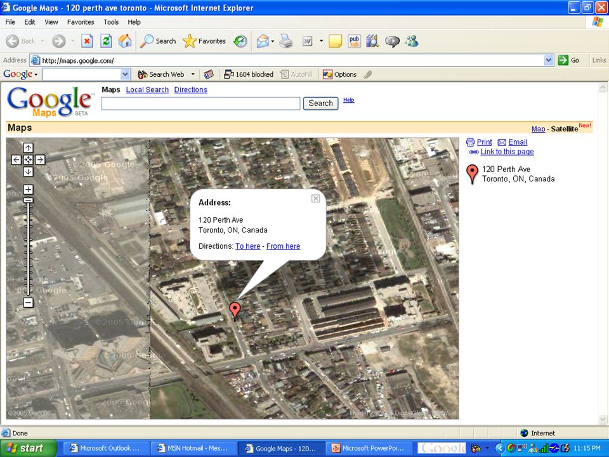Click in the Google Maps search field

click(x=200, y=103)
